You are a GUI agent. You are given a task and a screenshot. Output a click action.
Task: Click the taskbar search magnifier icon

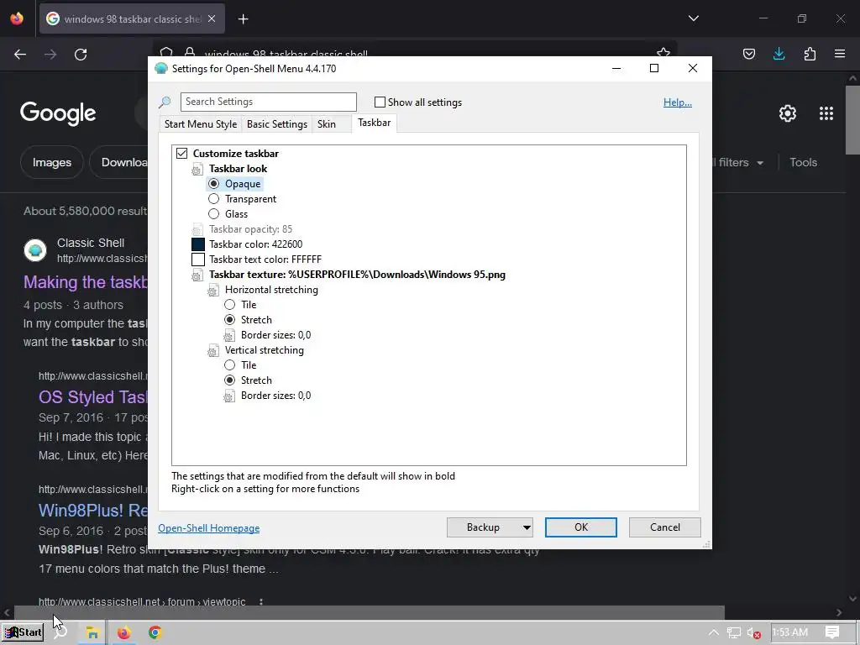60,632
